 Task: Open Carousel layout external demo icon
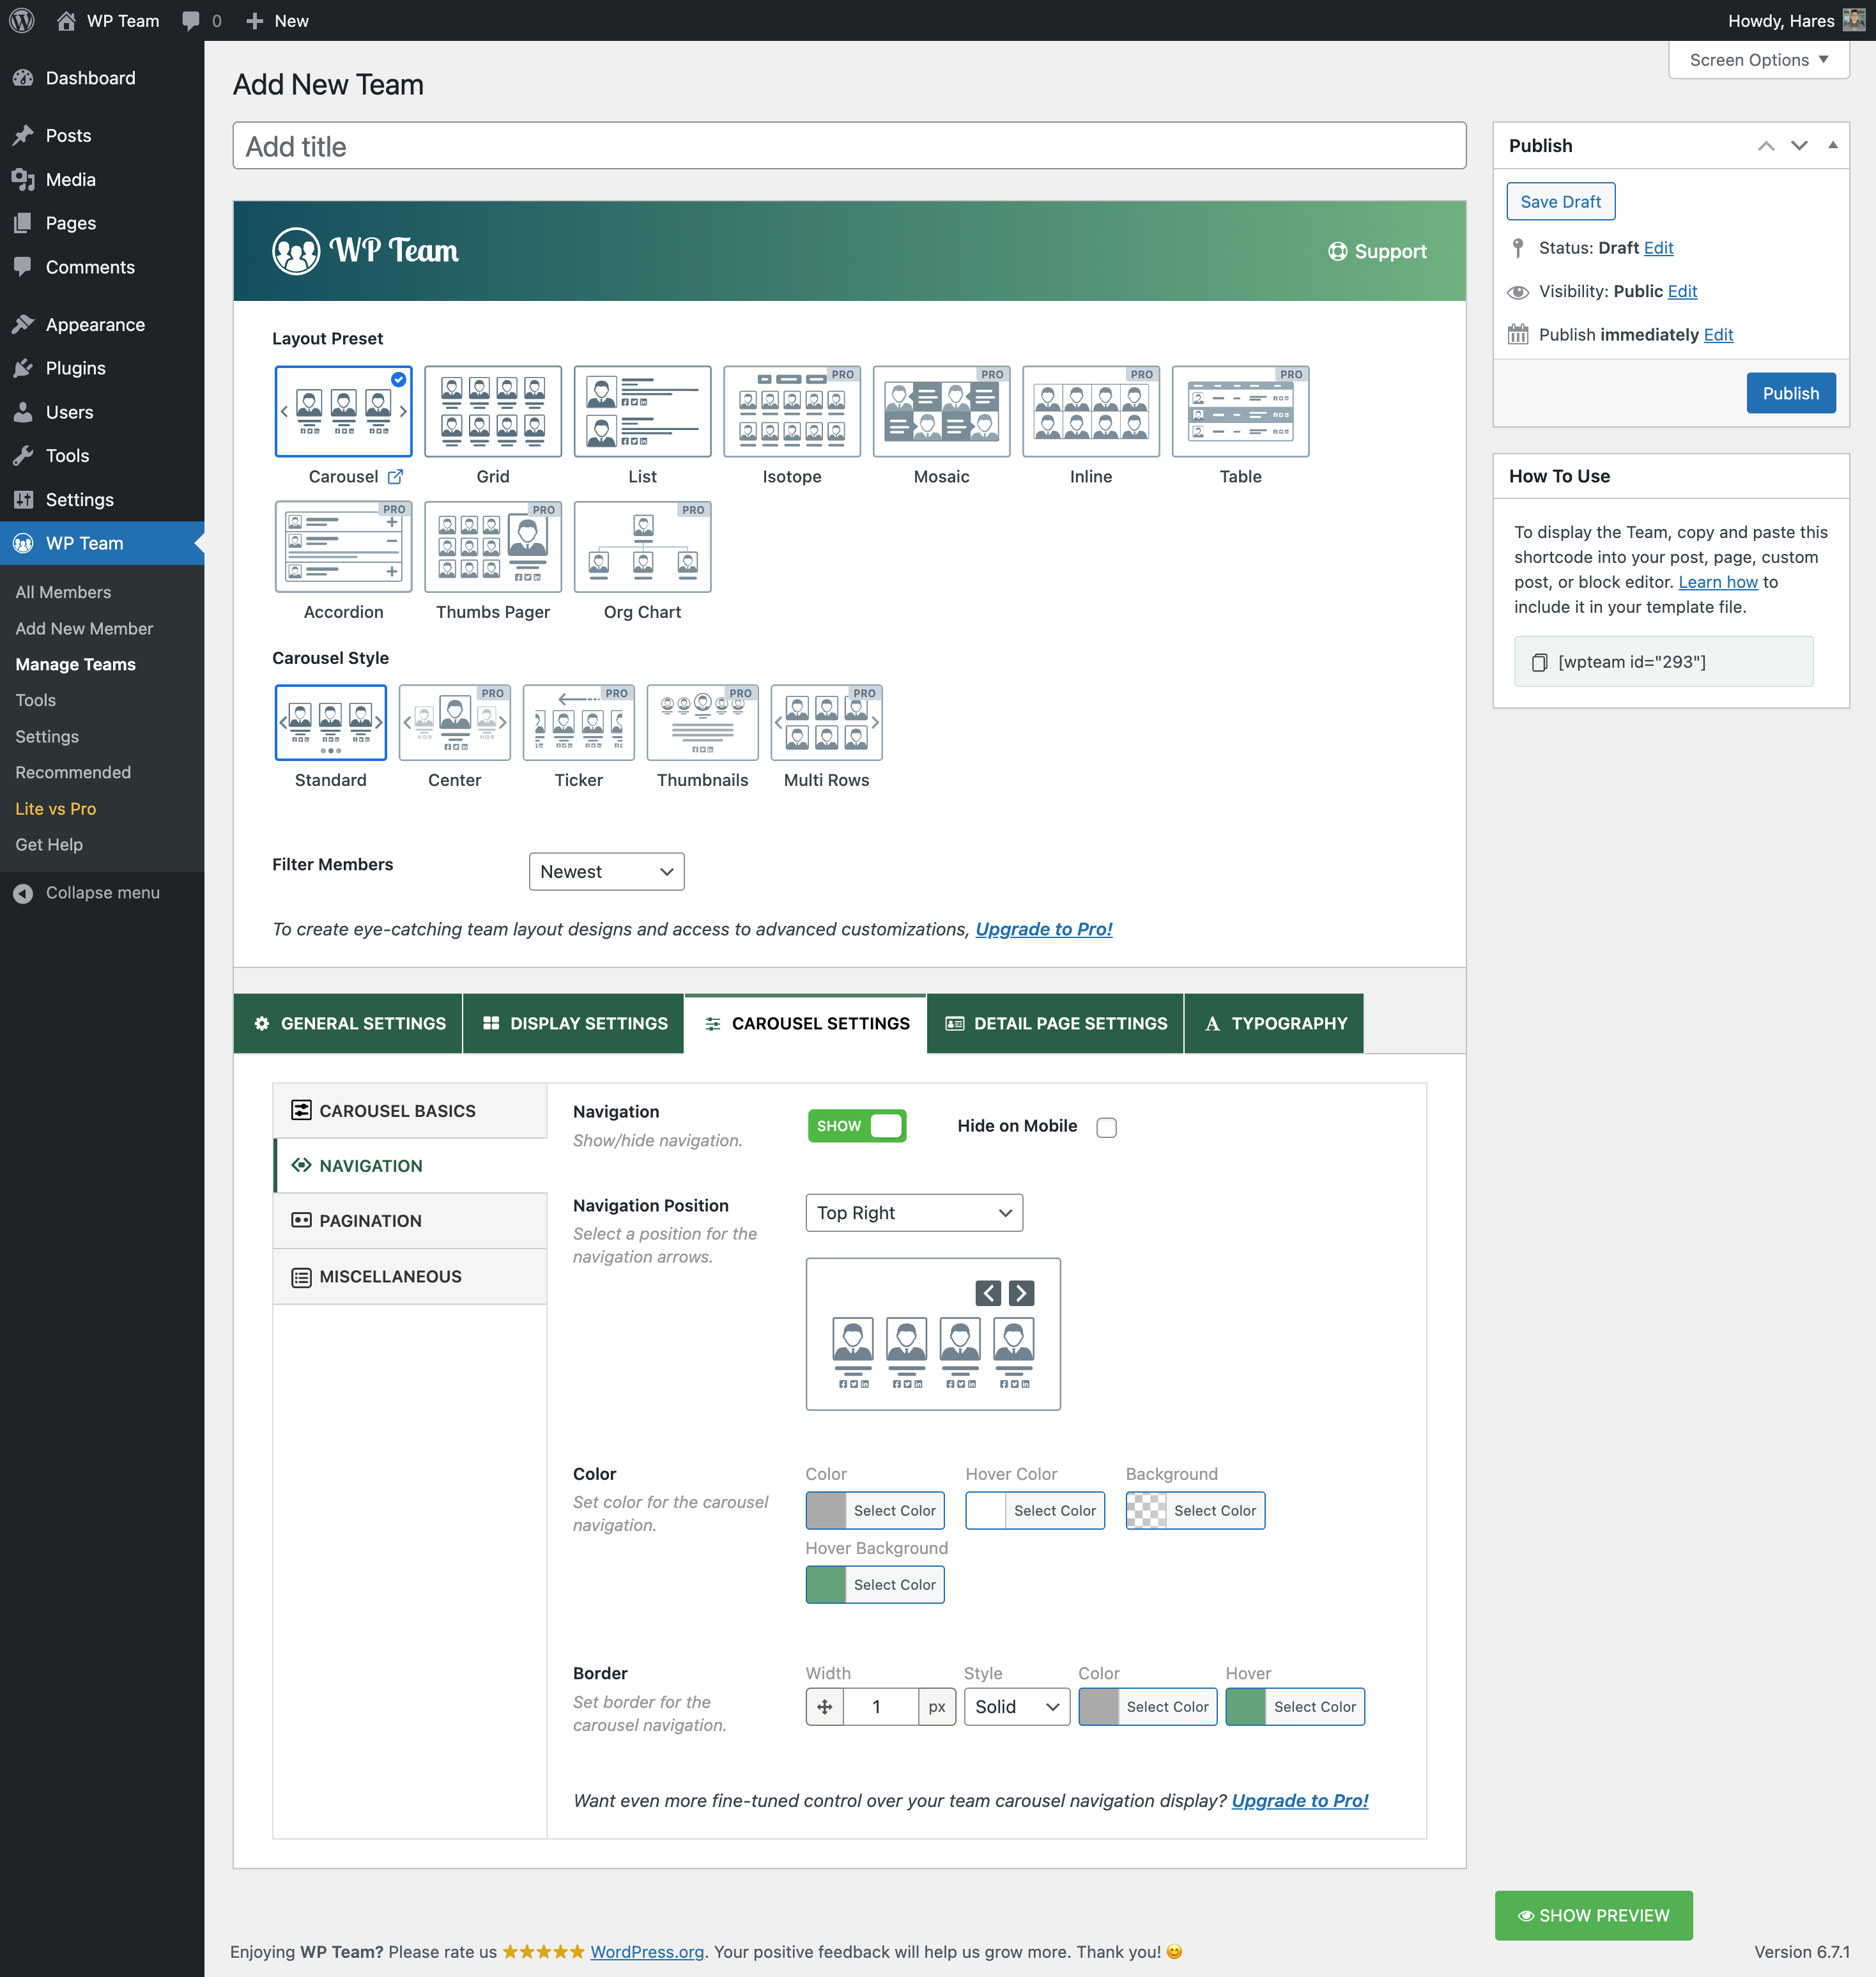pyautogui.click(x=395, y=476)
